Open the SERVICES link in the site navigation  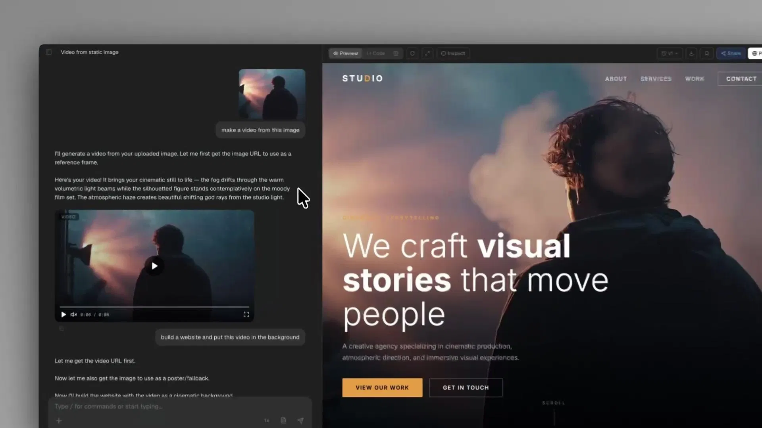tap(656, 79)
